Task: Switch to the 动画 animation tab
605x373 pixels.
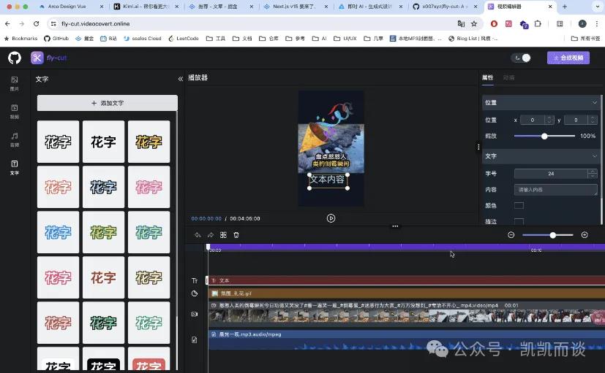Action: [x=508, y=77]
